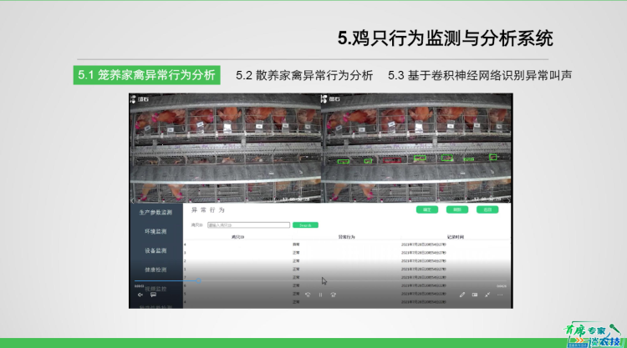Viewport: 627px width, 348px height.
Task: Mute the video player volume
Action: pyautogui.click(x=140, y=295)
